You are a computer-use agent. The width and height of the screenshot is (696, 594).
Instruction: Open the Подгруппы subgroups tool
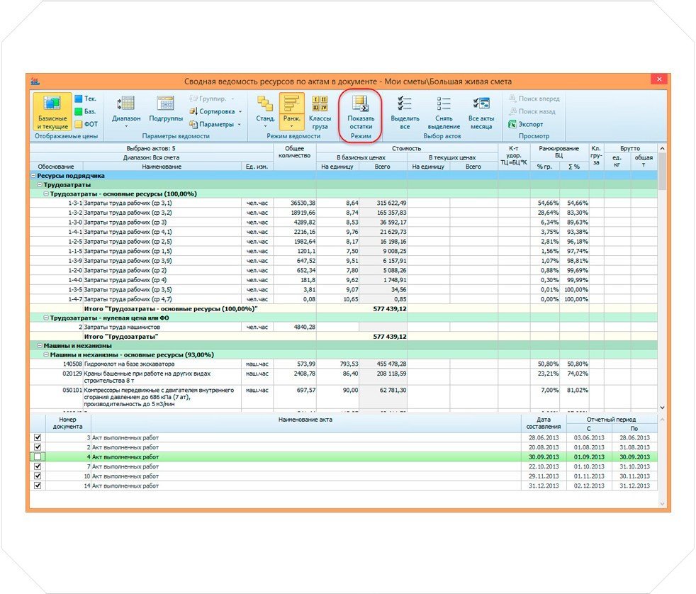(x=166, y=109)
